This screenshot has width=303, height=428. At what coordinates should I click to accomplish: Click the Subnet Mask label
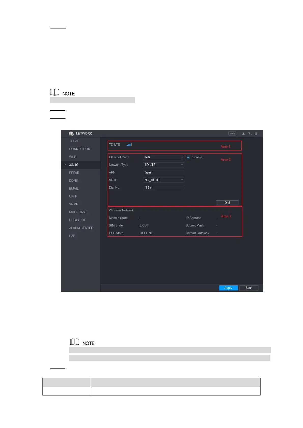195,225
